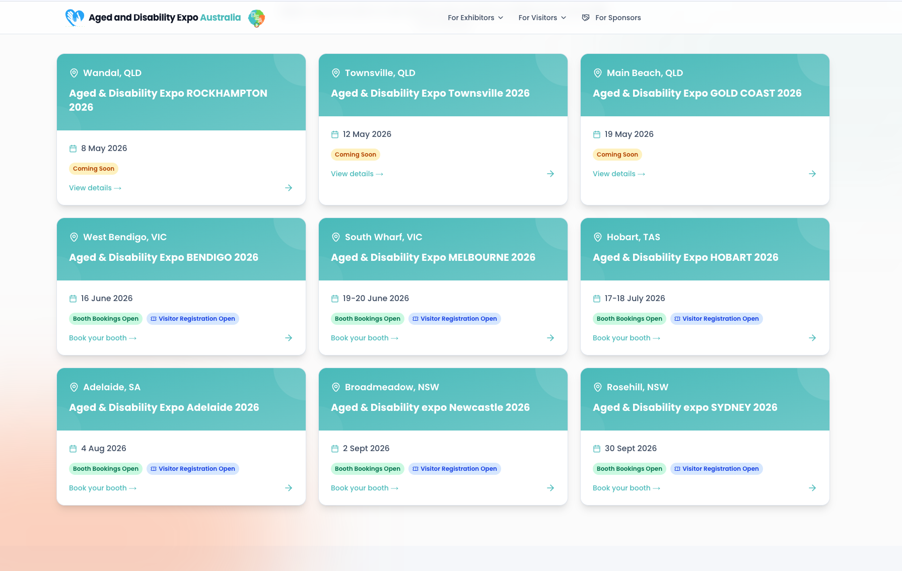This screenshot has height=571, width=902.
Task: Open the Aged and Disability Expo Australia homepage
Action: point(165,18)
